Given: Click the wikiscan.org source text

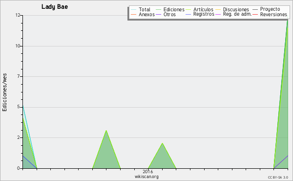Looking at the screenshot, I should click(x=146, y=177).
